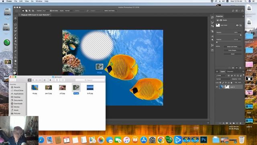The width and height of the screenshot is (257, 145).
Task: Select the pixel mask button in Properties
Action: pos(237,25)
